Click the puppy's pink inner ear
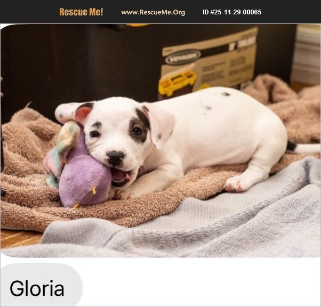The image size is (321, 307). coord(82,114)
